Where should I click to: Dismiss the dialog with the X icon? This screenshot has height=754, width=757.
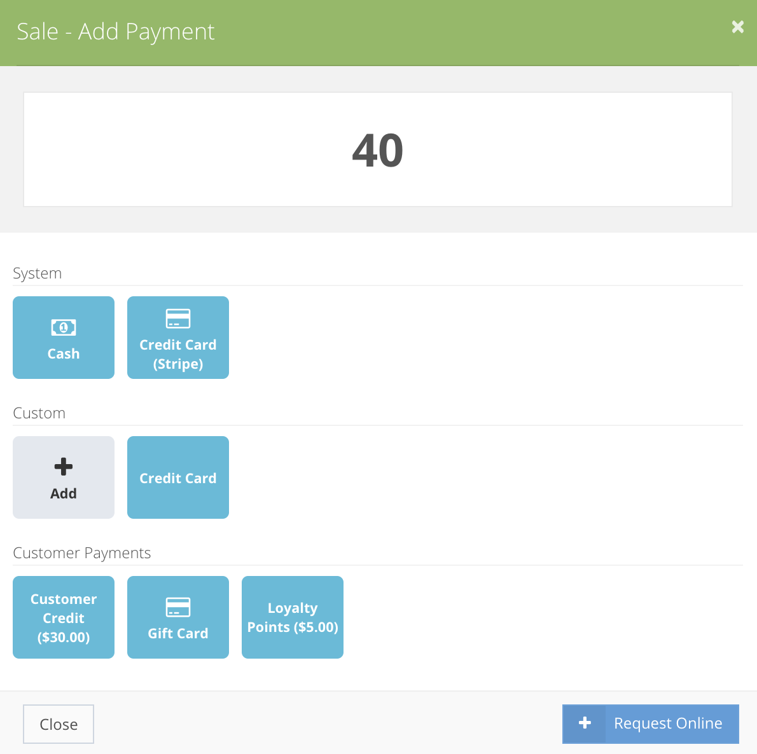737,27
